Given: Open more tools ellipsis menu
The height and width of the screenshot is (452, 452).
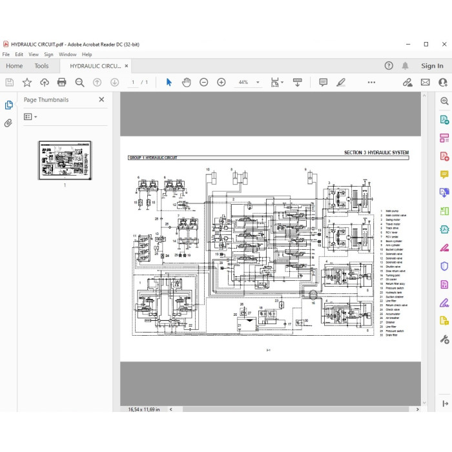Looking at the screenshot, I should click(x=371, y=83).
